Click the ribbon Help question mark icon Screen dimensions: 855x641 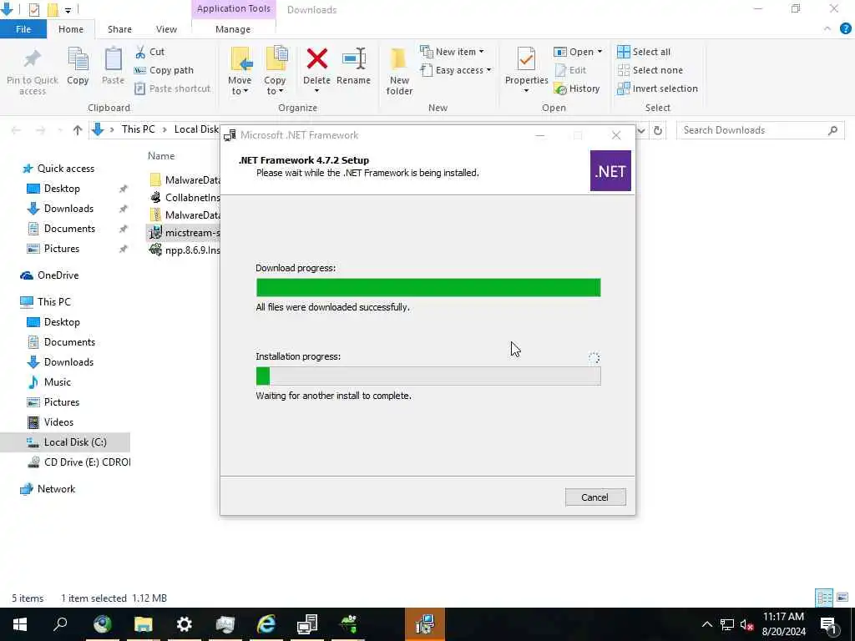point(845,29)
